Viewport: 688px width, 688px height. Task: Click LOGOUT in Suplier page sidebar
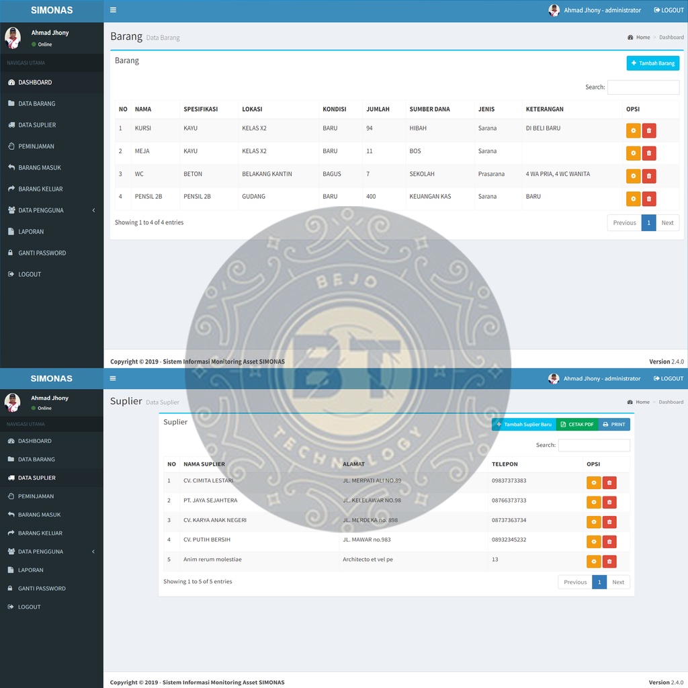(52, 607)
